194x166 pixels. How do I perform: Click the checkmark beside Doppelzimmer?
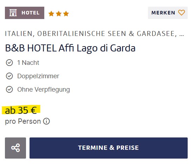click(9, 76)
